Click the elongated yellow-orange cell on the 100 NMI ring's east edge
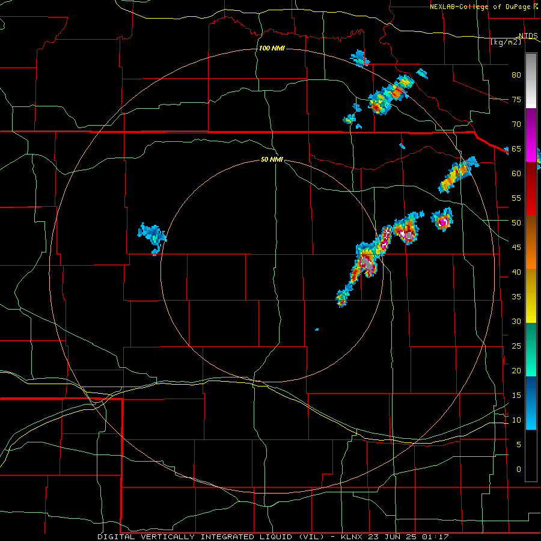 coord(458,174)
